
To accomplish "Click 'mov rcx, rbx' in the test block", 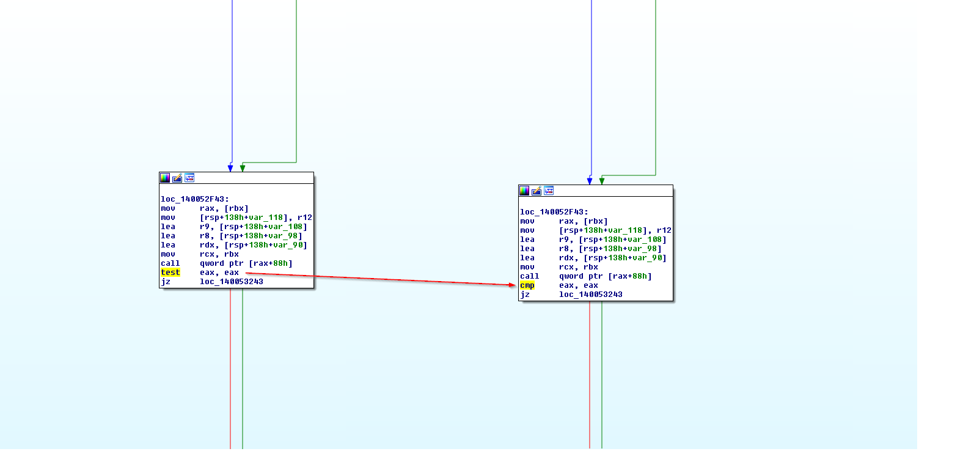I will (200, 254).
